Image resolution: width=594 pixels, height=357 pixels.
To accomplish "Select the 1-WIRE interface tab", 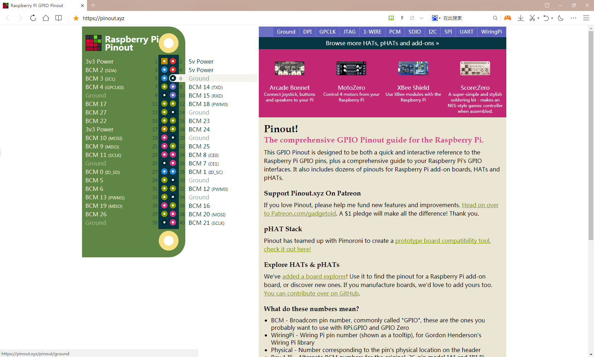I will [x=372, y=31].
